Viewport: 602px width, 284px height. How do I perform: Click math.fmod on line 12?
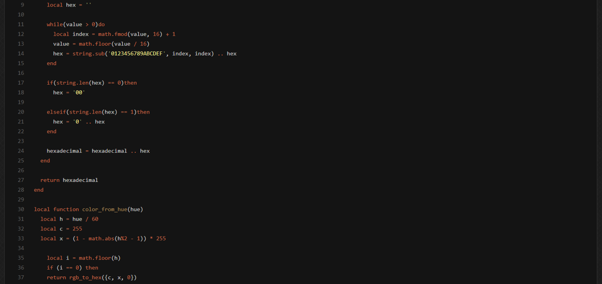click(x=112, y=34)
